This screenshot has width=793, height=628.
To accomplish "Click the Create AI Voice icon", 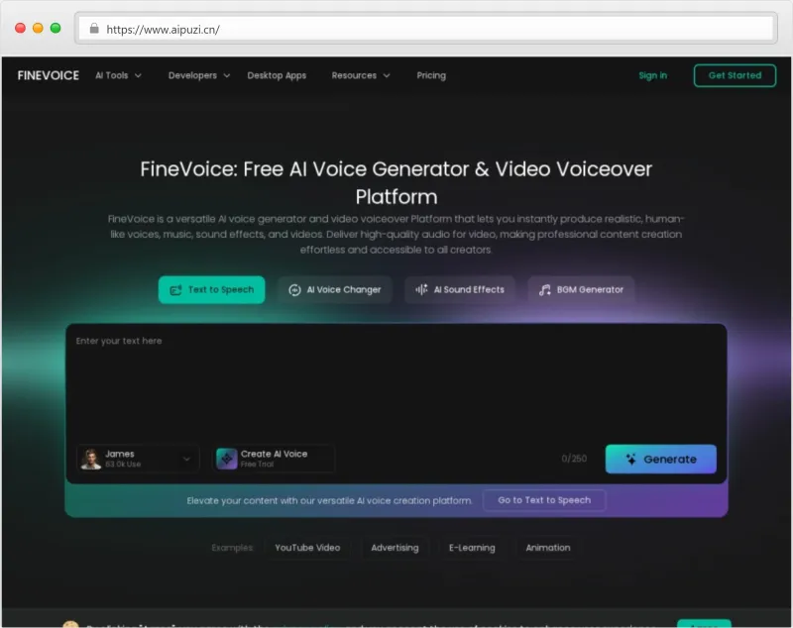I will 226,459.
